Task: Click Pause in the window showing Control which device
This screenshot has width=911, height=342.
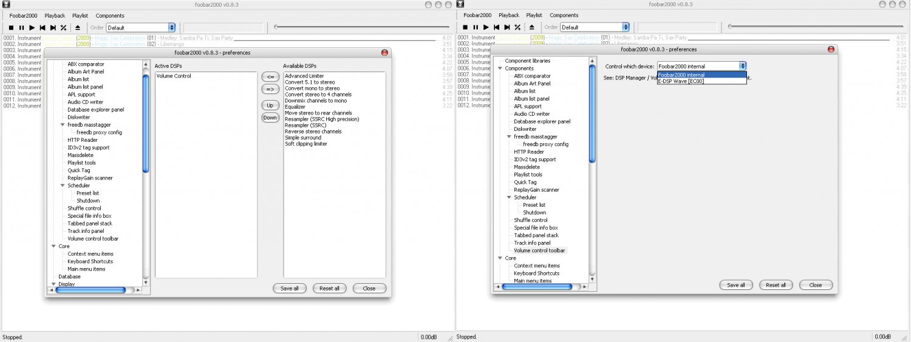Action: (x=476, y=27)
